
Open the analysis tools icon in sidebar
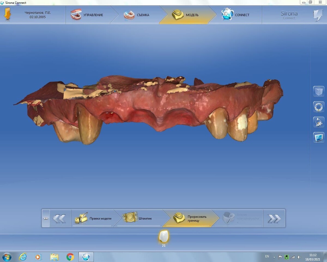tap(319, 122)
